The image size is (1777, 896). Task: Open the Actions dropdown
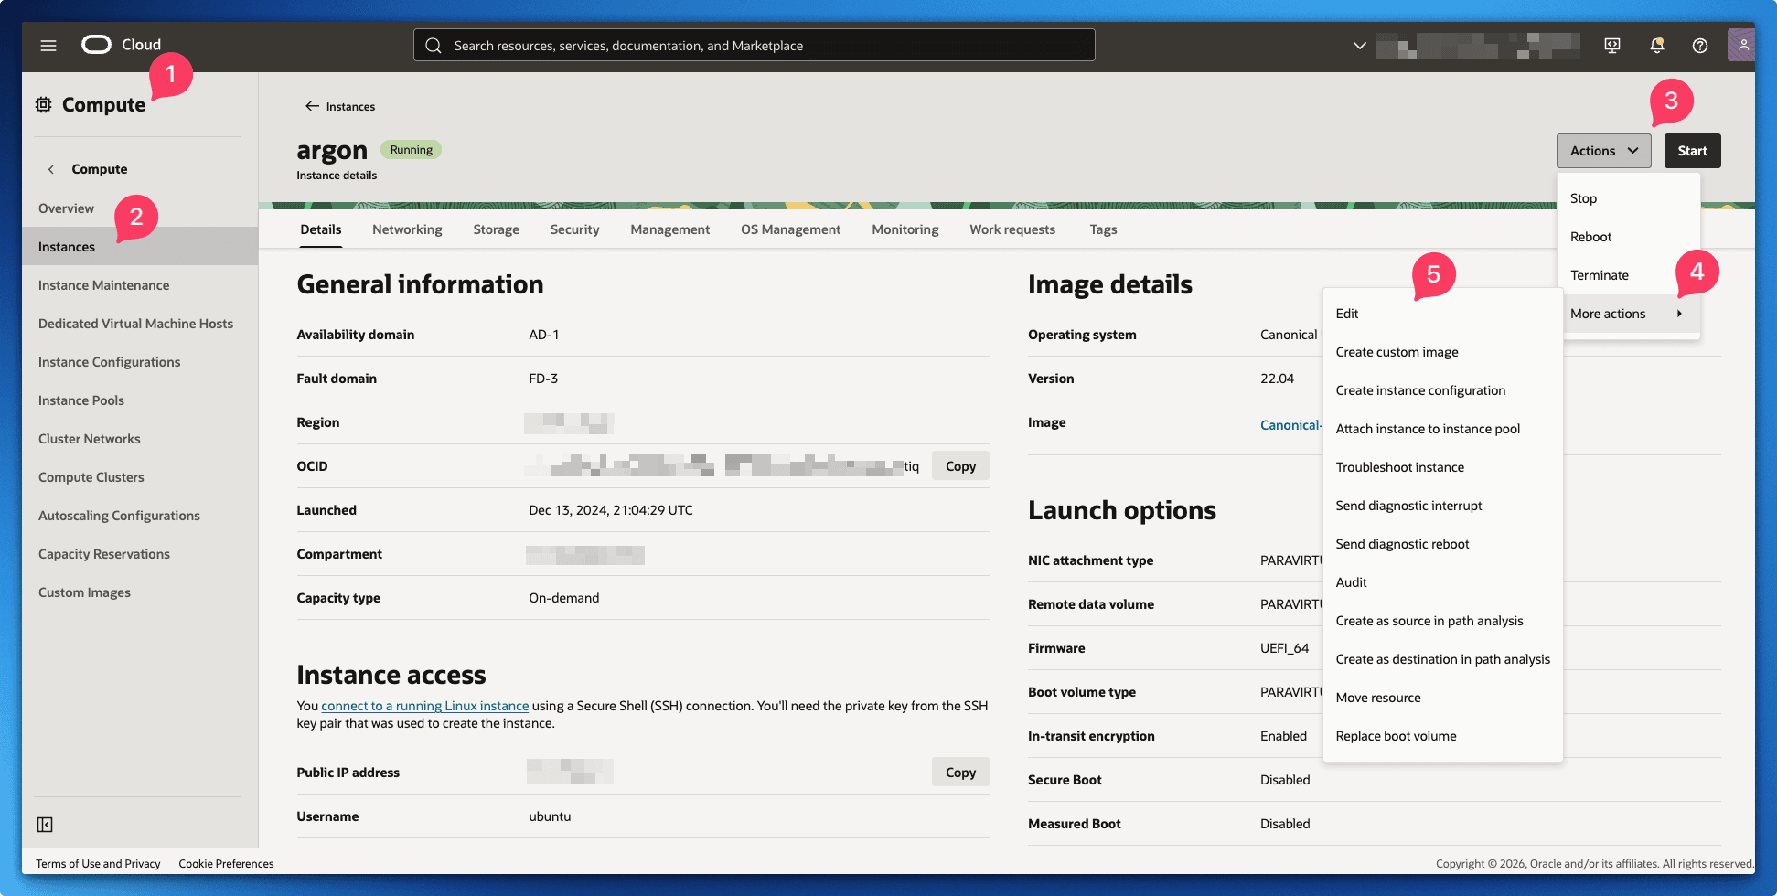pos(1604,151)
